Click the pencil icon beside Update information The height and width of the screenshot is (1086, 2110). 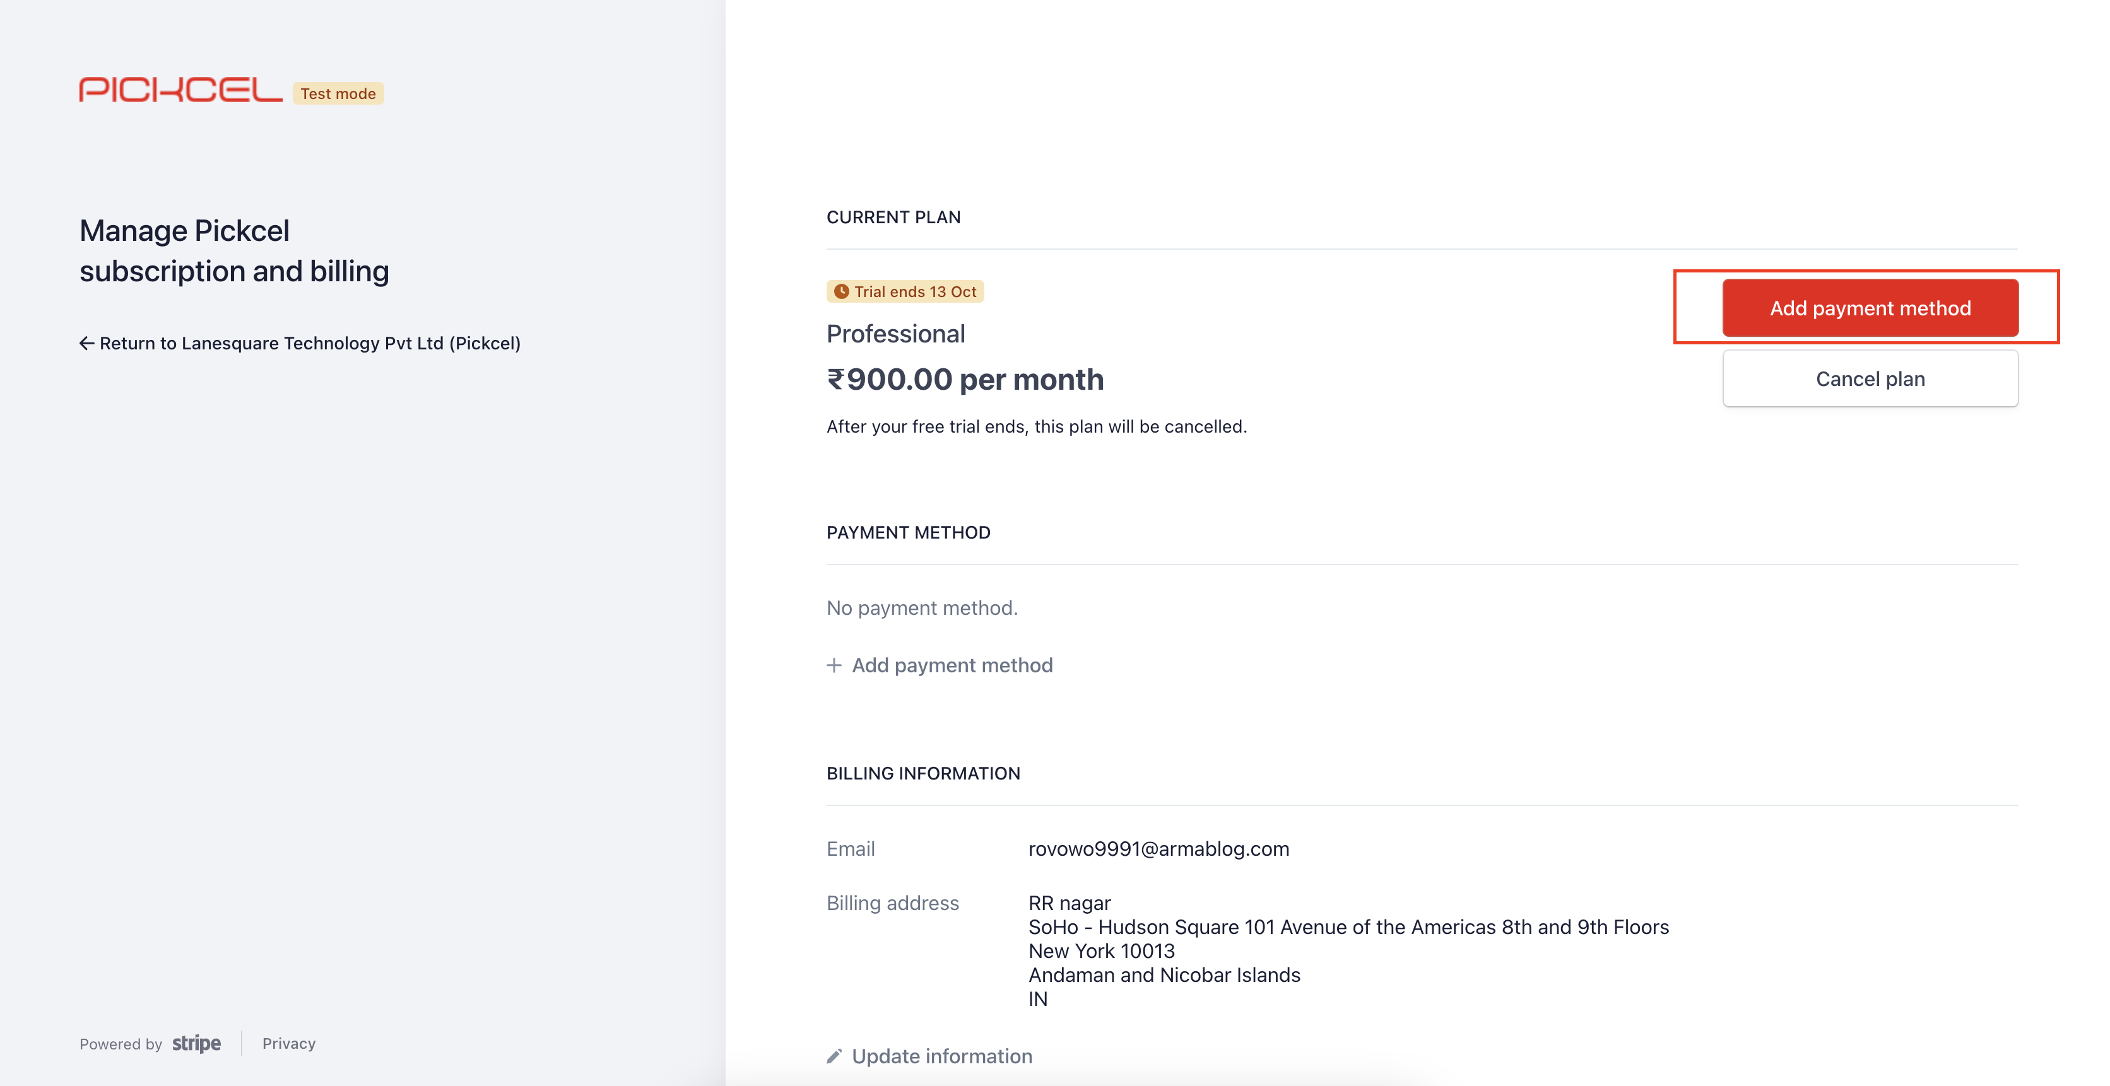point(834,1056)
